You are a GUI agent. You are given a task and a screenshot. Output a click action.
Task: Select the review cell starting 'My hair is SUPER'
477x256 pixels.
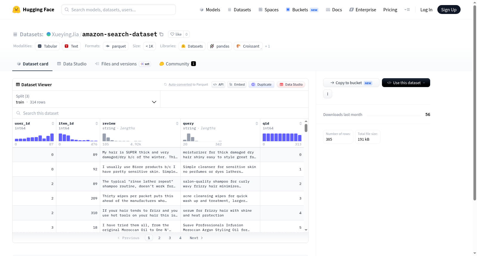coord(140,155)
